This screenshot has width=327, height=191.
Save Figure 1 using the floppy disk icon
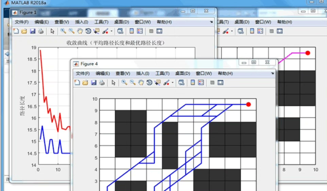[x=33, y=31]
